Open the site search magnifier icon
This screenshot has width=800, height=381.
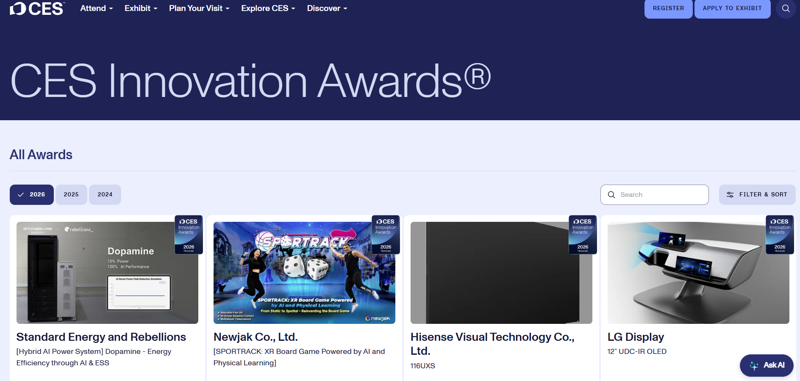point(786,8)
